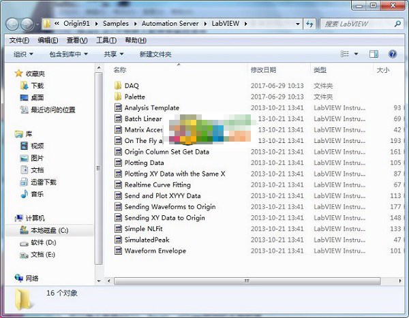Screen dimensions: 409x318
Task: Select the Origin Column Set Get Data icon
Action: pyautogui.click(x=118, y=152)
